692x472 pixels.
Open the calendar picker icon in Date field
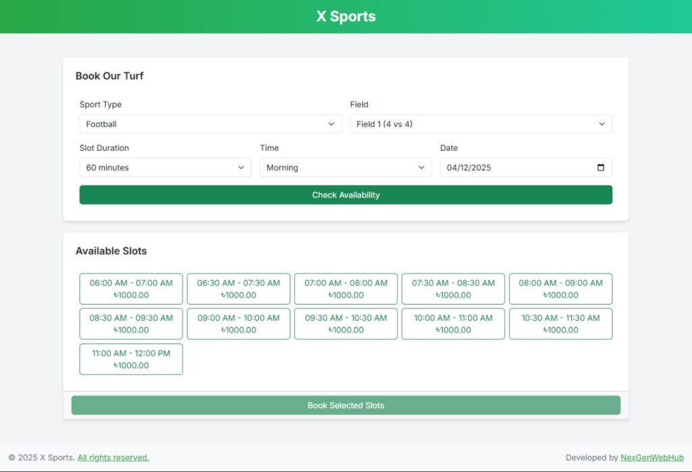pos(601,167)
